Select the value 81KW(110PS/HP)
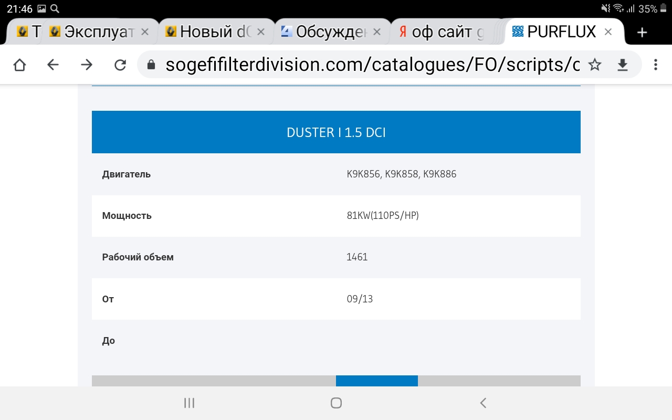The height and width of the screenshot is (420, 672). pyautogui.click(x=383, y=216)
